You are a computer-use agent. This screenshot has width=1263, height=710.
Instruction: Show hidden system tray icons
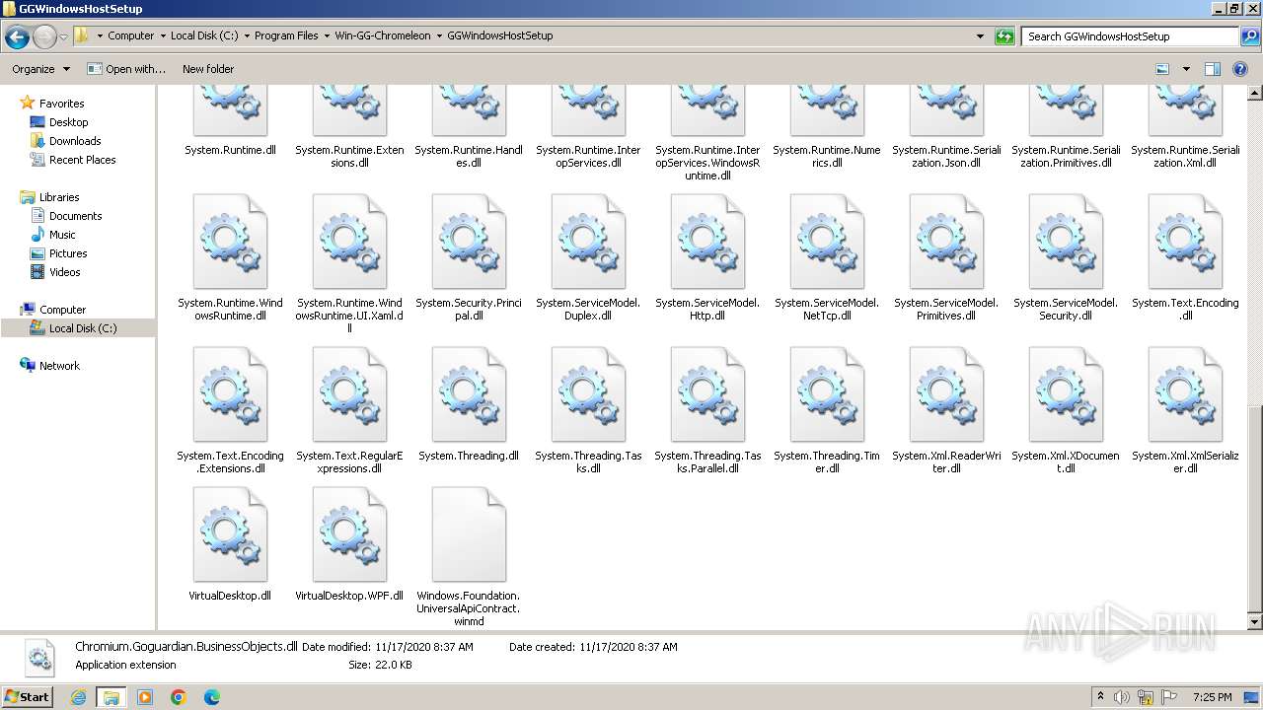tap(1101, 696)
